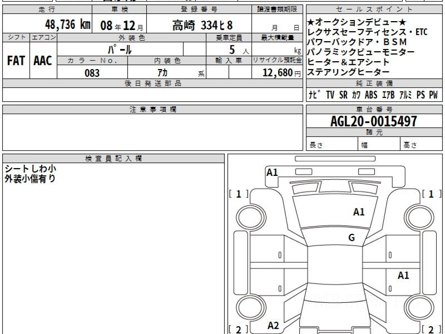Select the FAT shift value
The image size is (445, 334).
[x=16, y=60]
